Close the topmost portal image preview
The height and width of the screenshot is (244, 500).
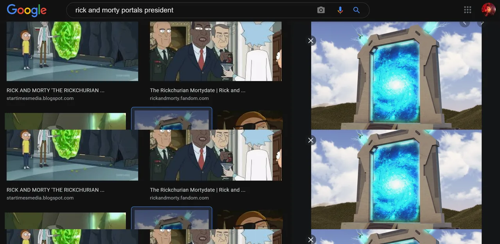tap(311, 41)
